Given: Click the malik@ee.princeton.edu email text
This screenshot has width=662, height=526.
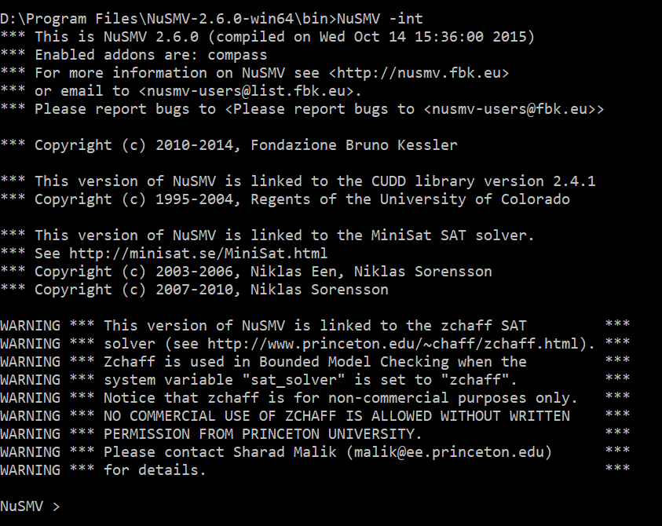Looking at the screenshot, I should click(448, 452).
